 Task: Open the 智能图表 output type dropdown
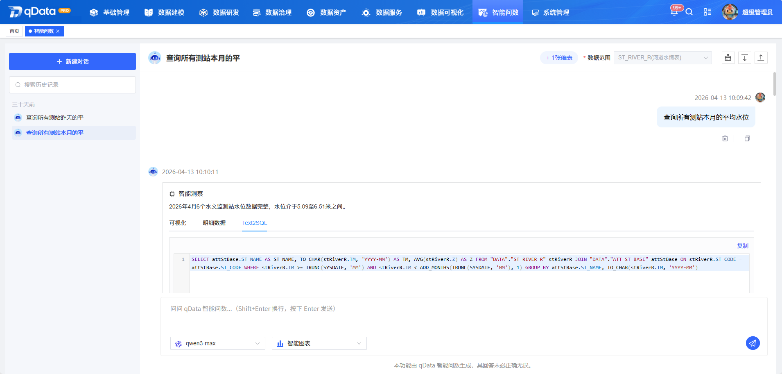[319, 343]
